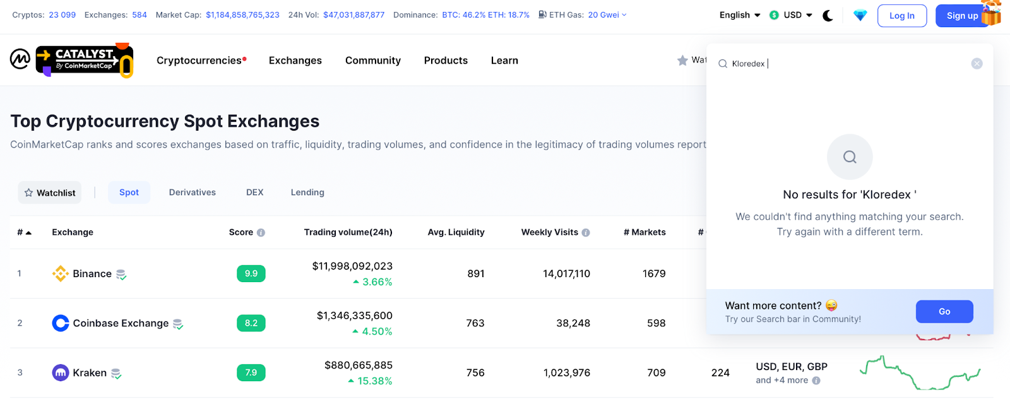Image resolution: width=1010 pixels, height=404 pixels.
Task: Toggle dark mode moon icon
Action: point(828,16)
